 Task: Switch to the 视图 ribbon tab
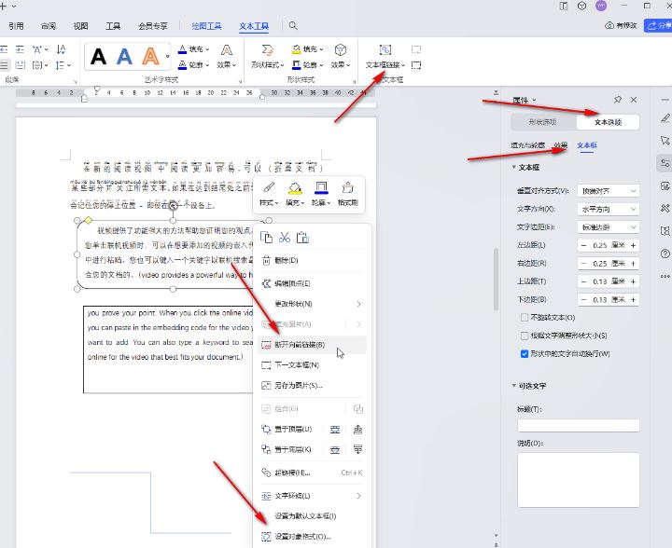(x=80, y=26)
